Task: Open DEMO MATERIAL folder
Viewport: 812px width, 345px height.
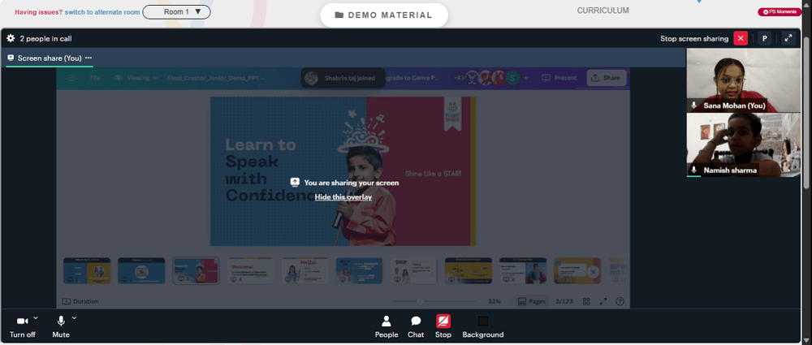Action: 384,15
